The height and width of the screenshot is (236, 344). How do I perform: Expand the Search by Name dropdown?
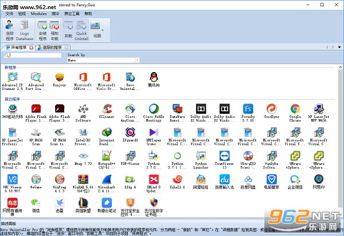tap(138, 60)
